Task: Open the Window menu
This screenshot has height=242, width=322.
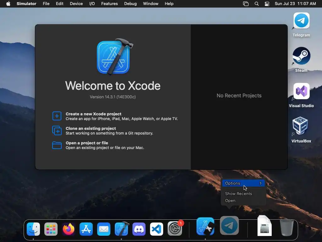Action: coord(151,4)
